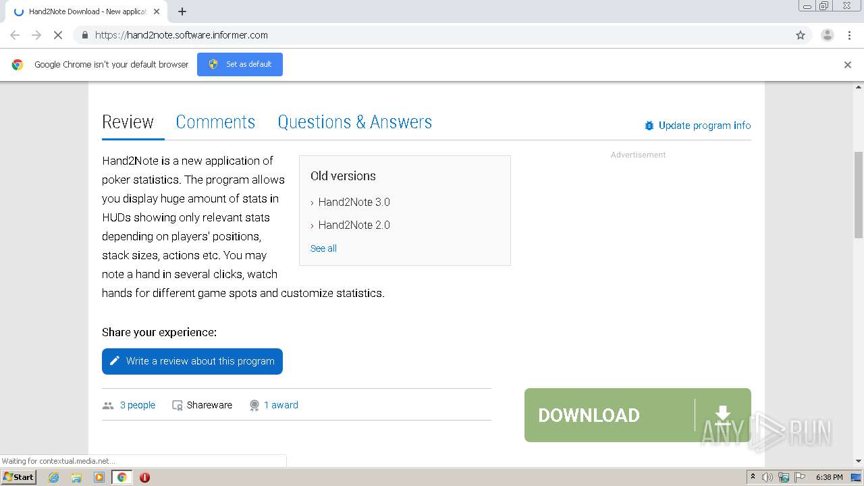Open Hand2Note 3.0 old version

tap(354, 202)
